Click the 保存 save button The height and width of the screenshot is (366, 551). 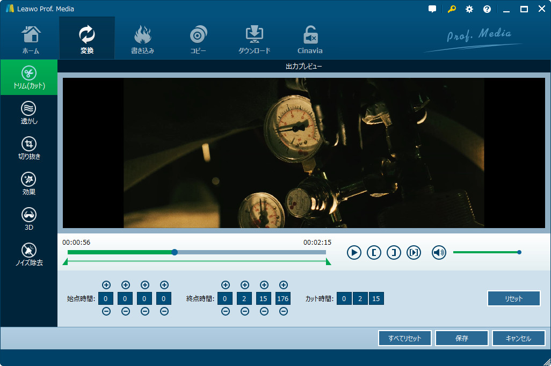[x=461, y=338]
